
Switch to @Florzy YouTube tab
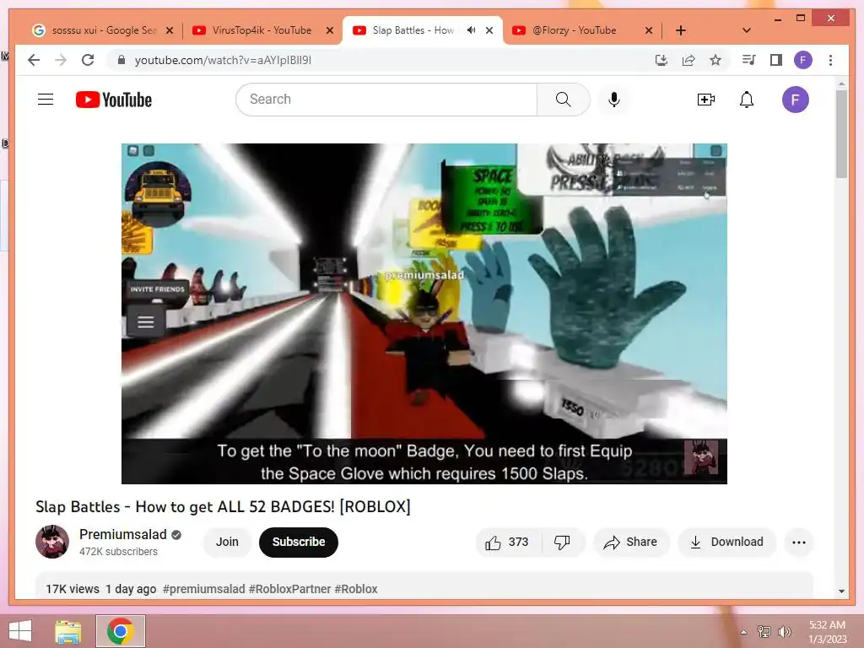tap(581, 30)
